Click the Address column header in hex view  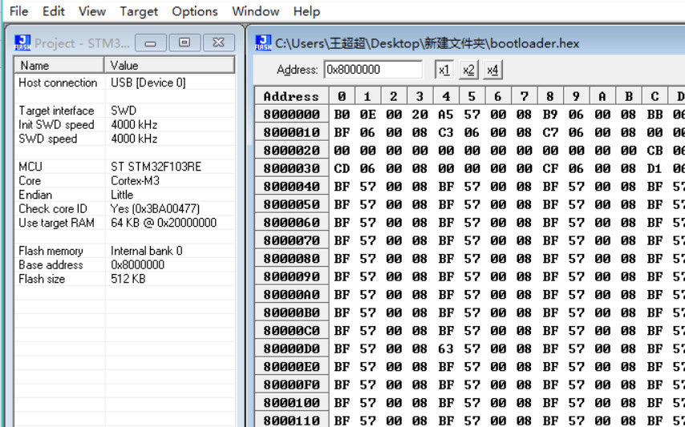point(291,96)
